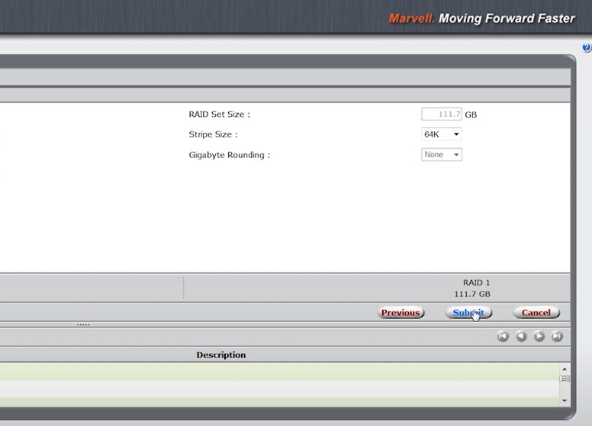Click the RAID Set Size label
This screenshot has height=426, width=592.
pyautogui.click(x=220, y=115)
